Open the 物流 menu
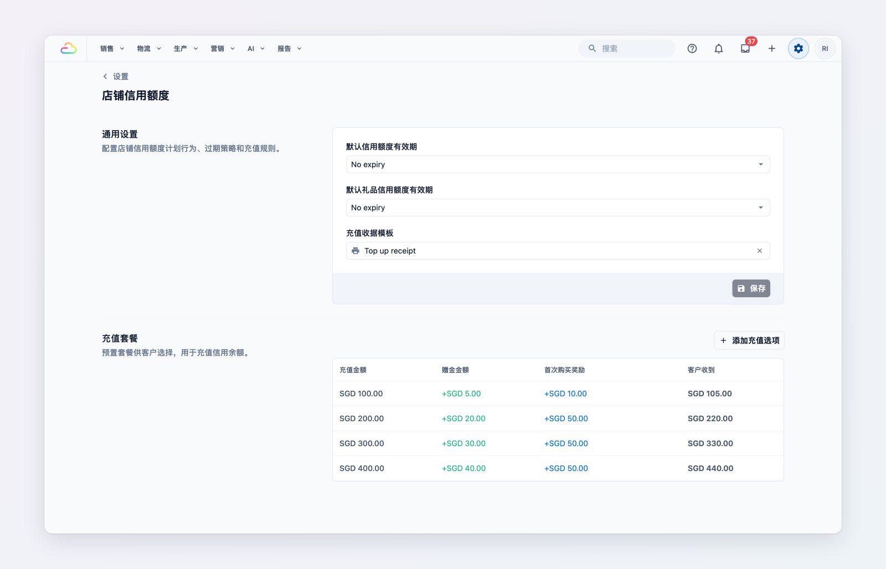 [x=149, y=49]
